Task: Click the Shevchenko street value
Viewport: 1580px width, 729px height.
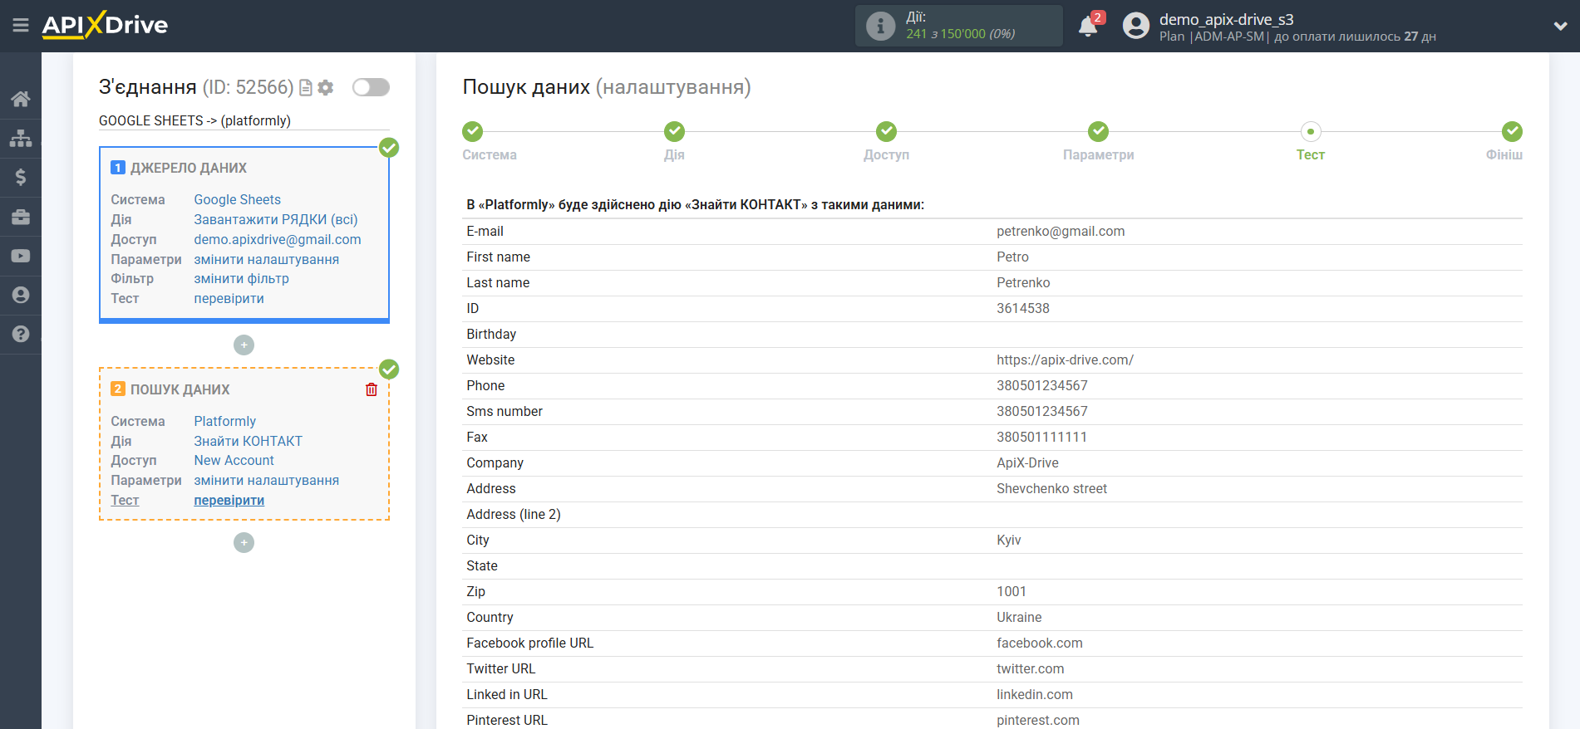Action: [1051, 489]
